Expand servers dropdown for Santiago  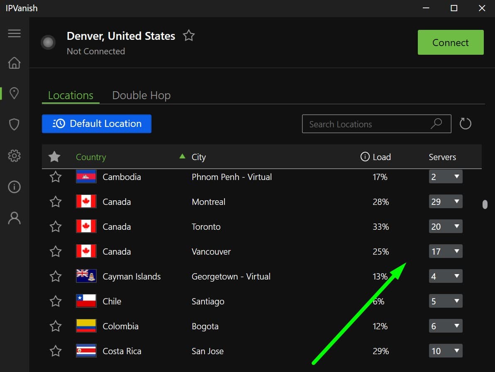click(x=446, y=301)
